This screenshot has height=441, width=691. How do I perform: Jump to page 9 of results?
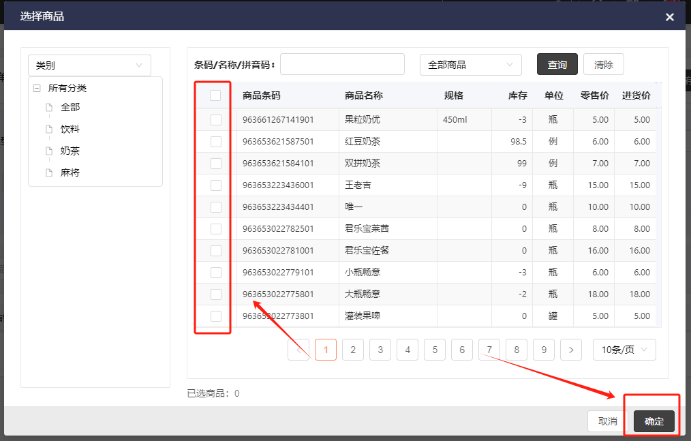[543, 350]
